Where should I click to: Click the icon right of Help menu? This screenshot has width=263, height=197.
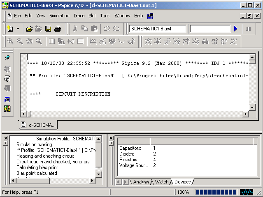[150, 16]
